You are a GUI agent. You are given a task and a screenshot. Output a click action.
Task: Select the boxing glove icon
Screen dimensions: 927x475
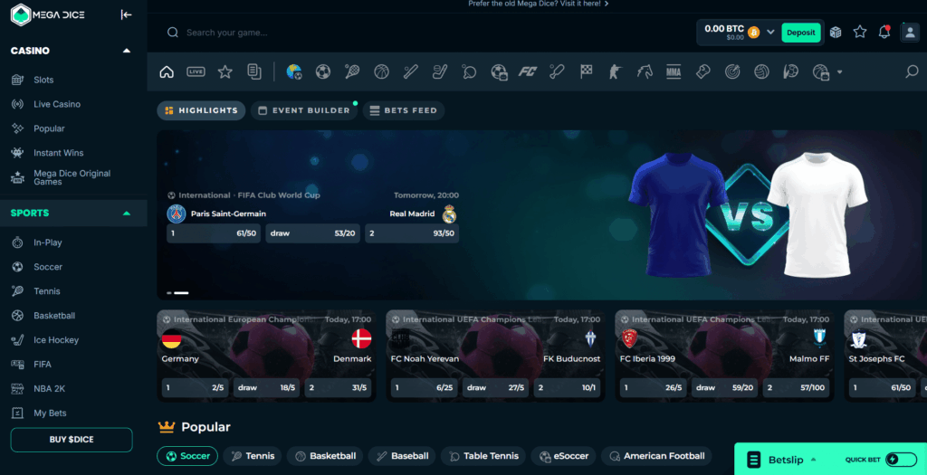pyautogui.click(x=702, y=72)
